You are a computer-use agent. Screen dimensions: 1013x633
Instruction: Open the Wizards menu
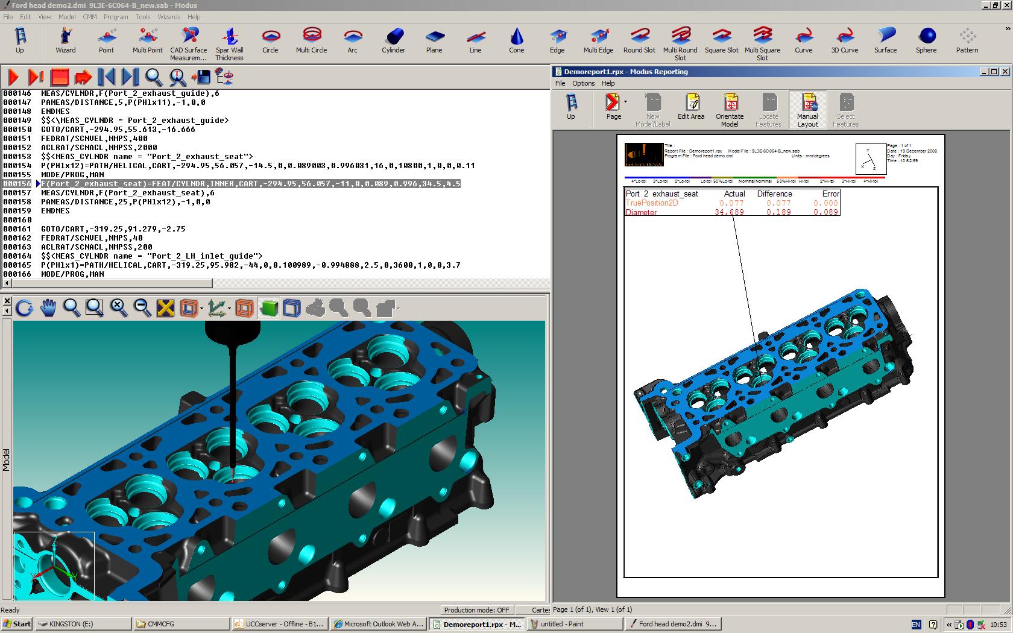[x=169, y=17]
